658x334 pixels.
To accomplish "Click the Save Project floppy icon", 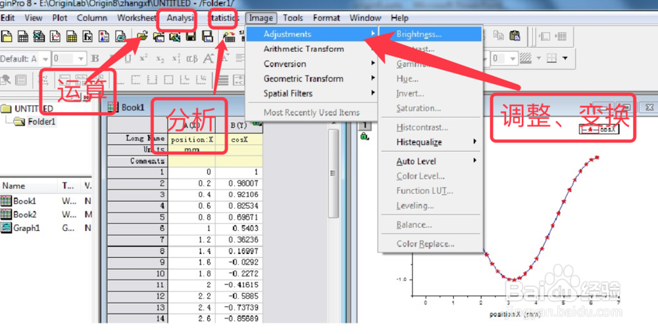I will coord(191,36).
